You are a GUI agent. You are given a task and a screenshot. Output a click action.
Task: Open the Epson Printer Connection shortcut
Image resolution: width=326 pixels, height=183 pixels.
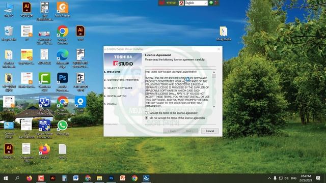click(44, 129)
